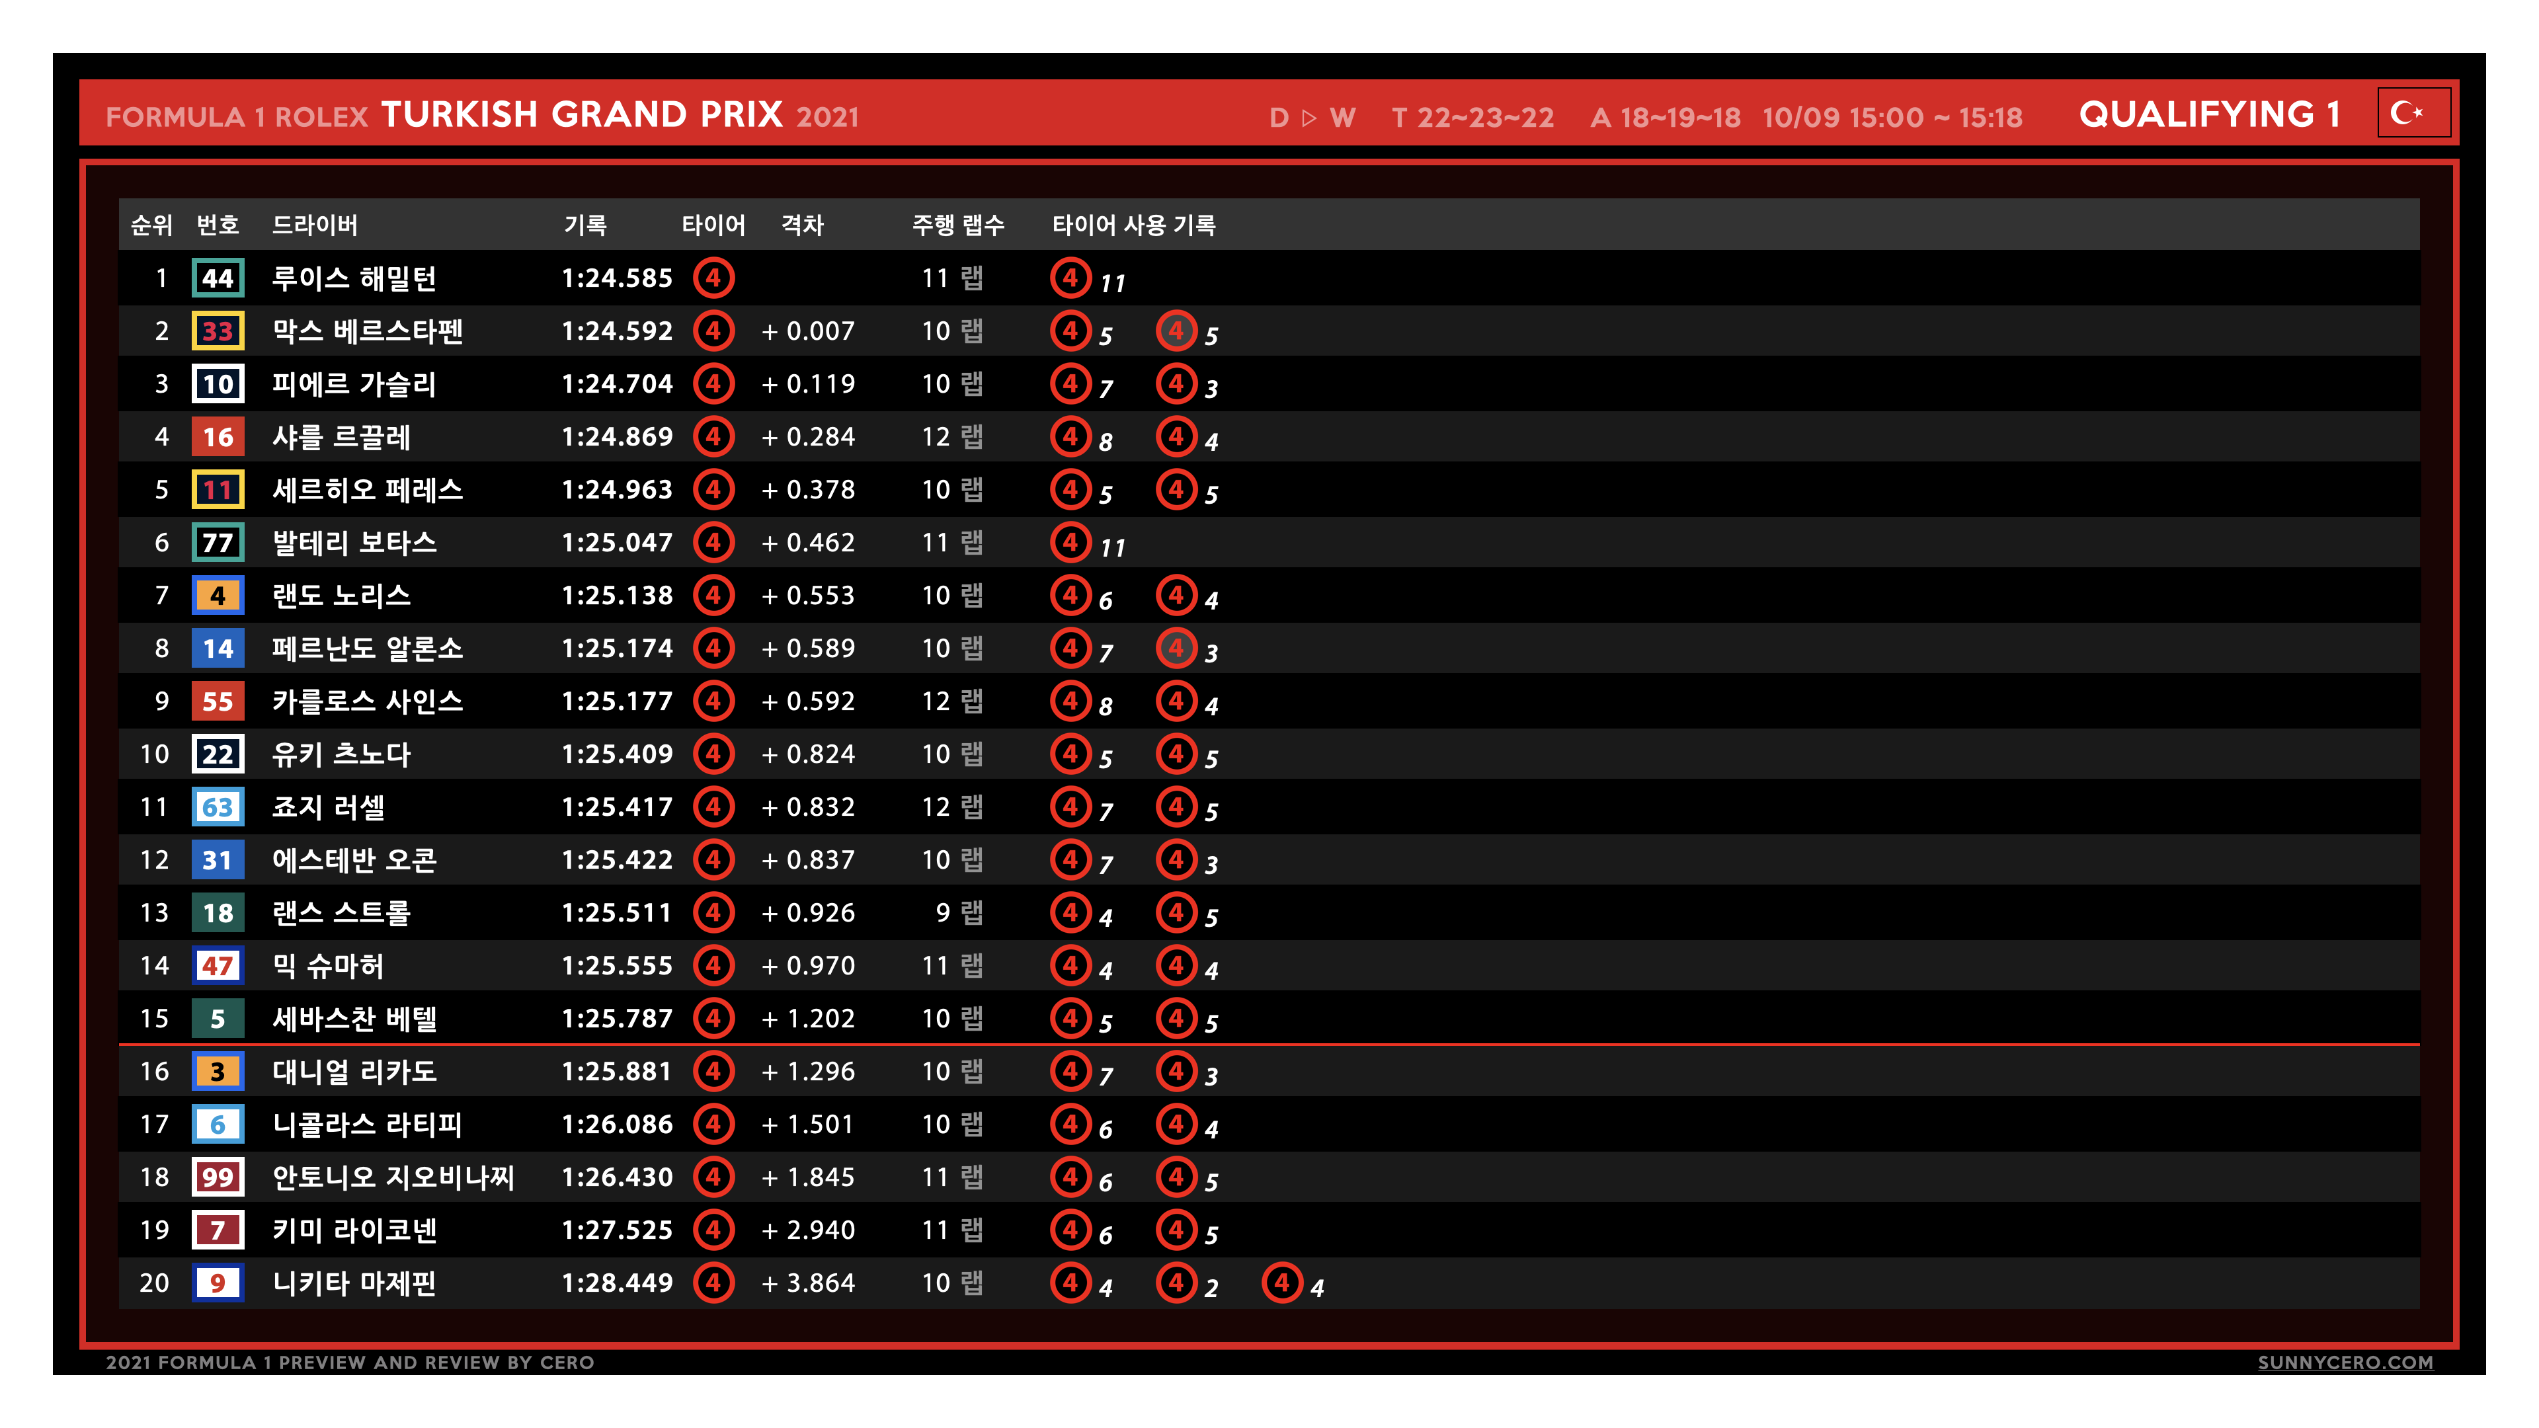Click the 주행 랩수 column header
The image size is (2539, 1428).
tap(958, 225)
